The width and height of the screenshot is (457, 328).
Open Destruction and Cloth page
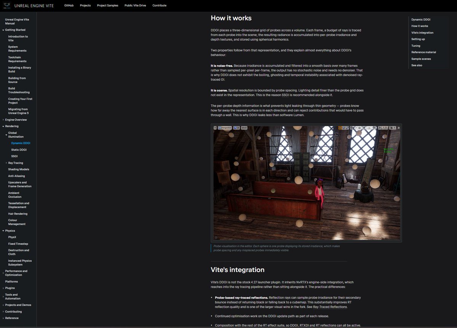click(19, 252)
